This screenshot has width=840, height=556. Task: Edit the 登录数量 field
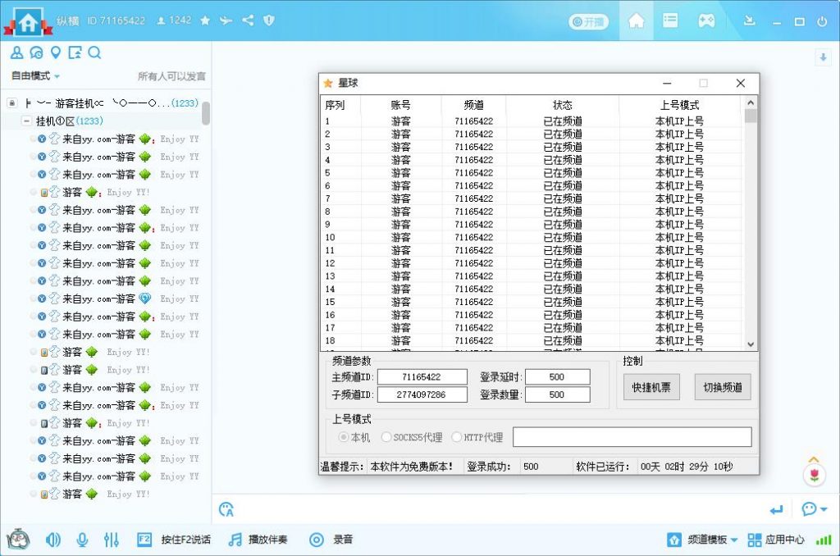point(558,394)
